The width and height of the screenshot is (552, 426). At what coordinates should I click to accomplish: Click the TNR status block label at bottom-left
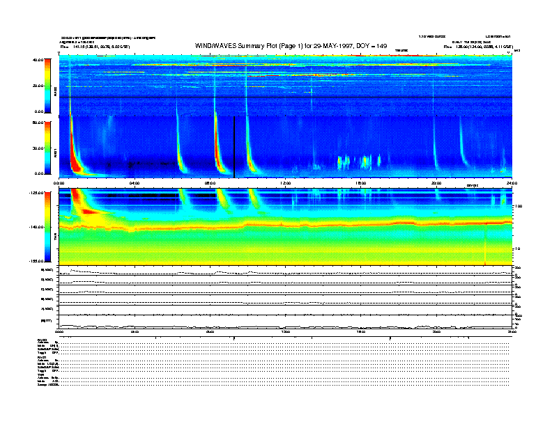point(40,374)
